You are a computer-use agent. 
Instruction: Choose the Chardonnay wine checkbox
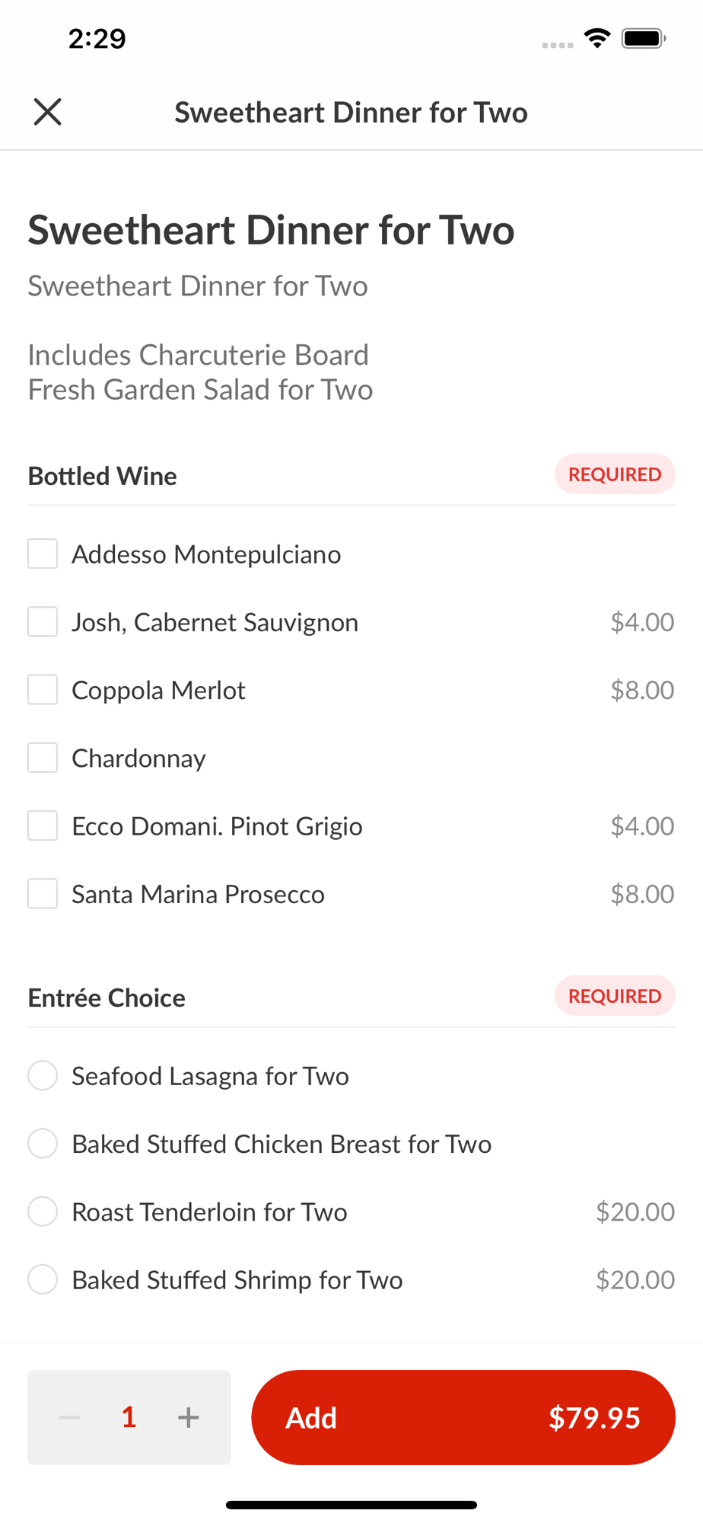pos(43,758)
